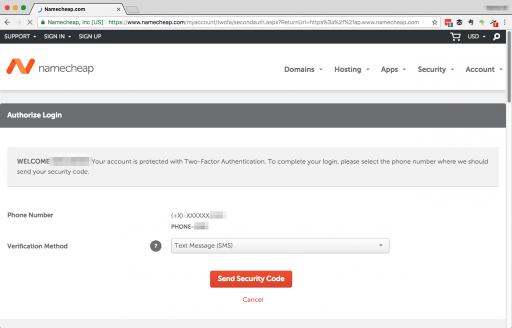Click the masked phone number '(+X)-XXXXXX'
The height and width of the screenshot is (328, 512).
(x=190, y=216)
